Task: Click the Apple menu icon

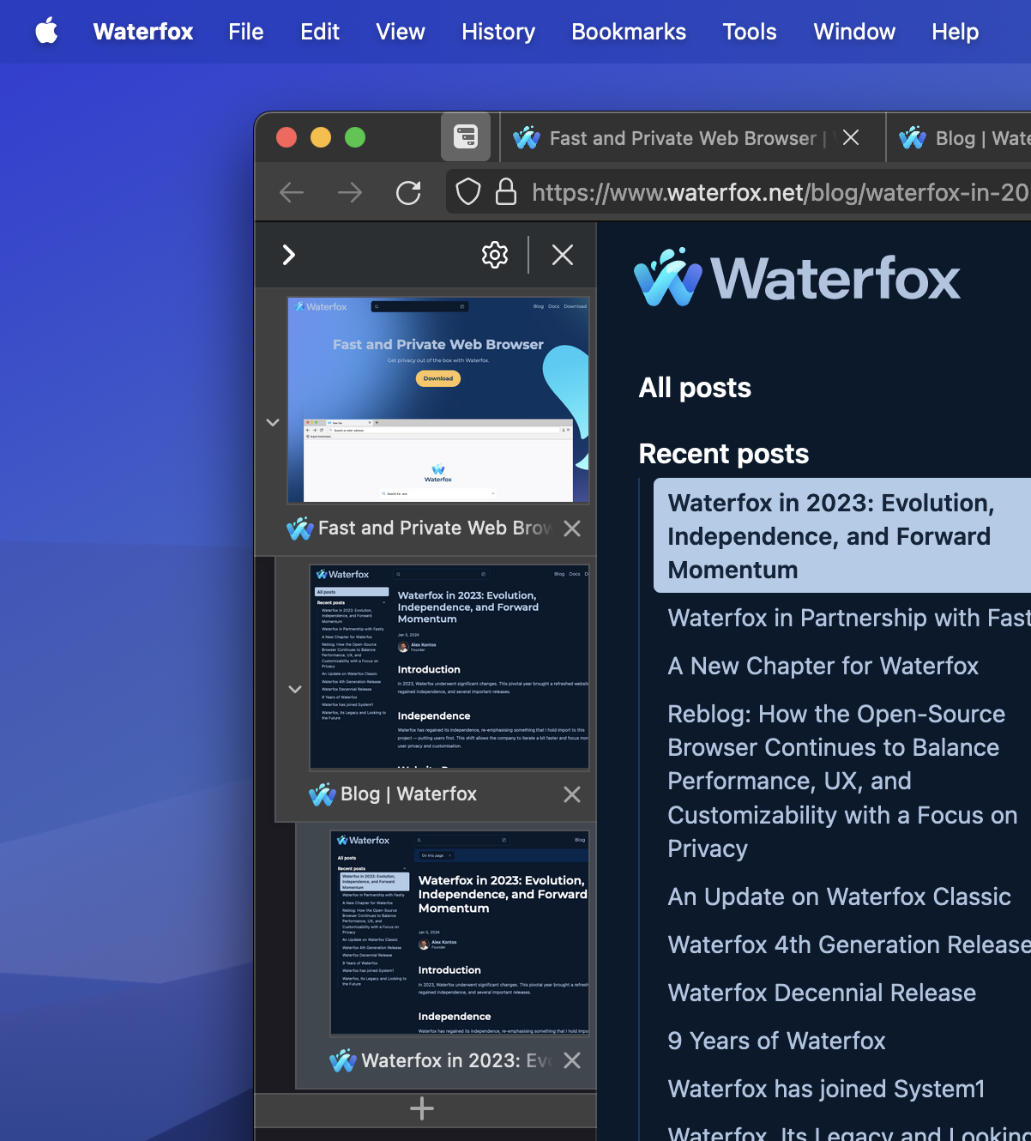Action: coord(47,32)
